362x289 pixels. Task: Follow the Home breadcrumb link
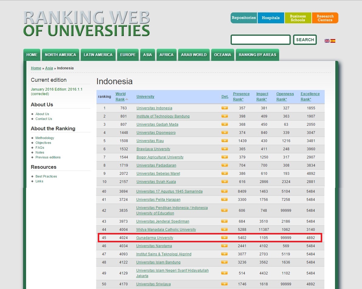36,68
